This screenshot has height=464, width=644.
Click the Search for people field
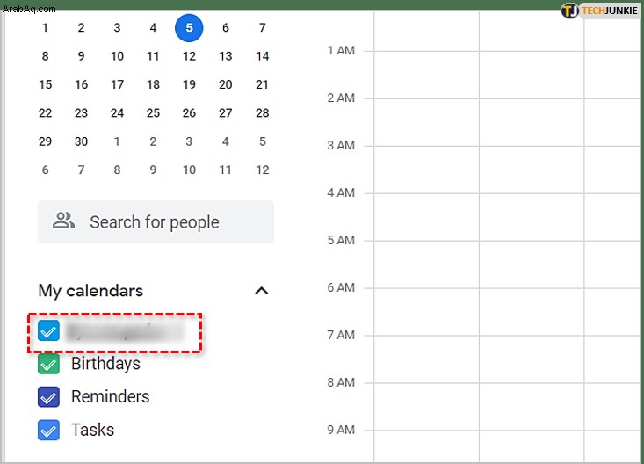click(156, 222)
